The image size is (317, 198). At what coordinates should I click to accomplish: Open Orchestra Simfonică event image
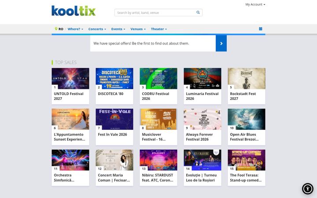tap(70, 160)
